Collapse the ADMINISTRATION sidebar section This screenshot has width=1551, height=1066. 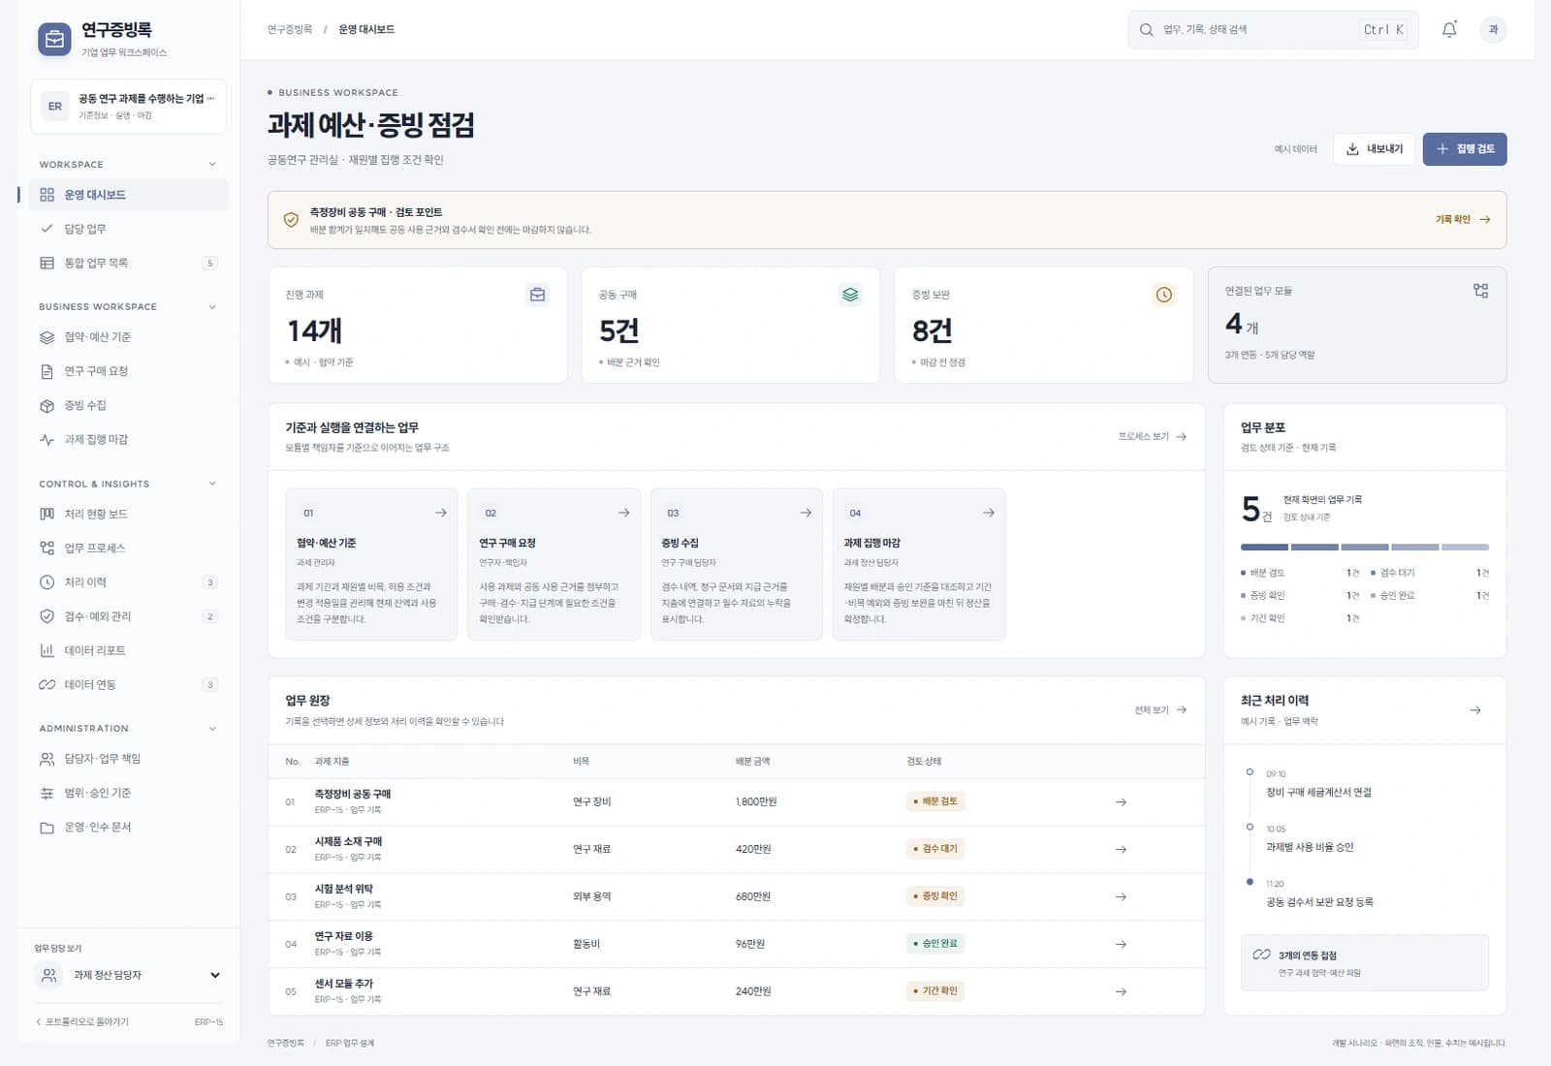(x=212, y=729)
